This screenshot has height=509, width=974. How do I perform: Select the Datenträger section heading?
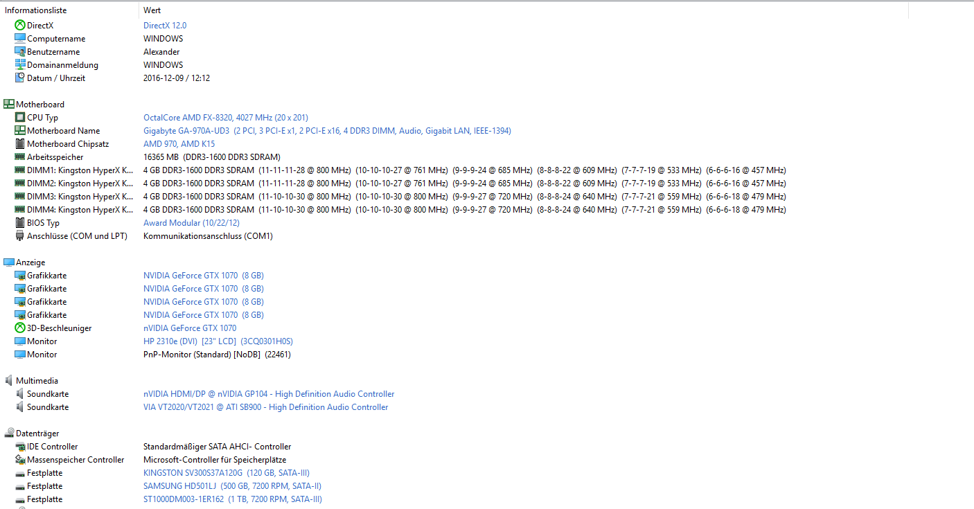click(x=37, y=434)
